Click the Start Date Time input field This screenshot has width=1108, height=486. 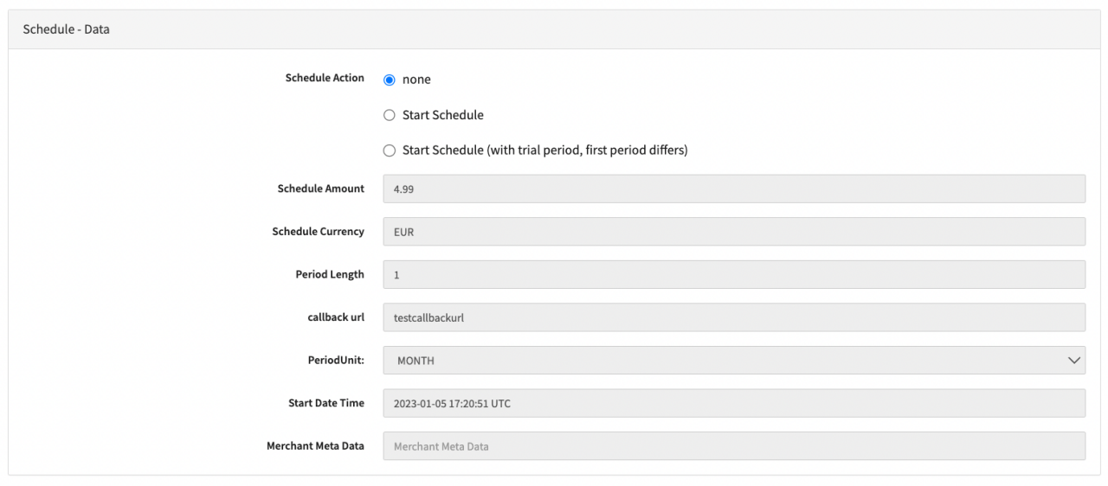(x=733, y=403)
